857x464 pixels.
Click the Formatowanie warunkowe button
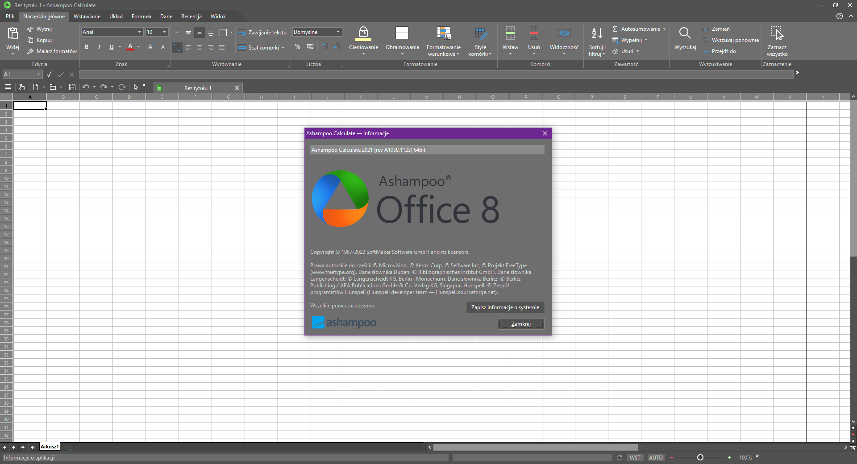click(444, 41)
